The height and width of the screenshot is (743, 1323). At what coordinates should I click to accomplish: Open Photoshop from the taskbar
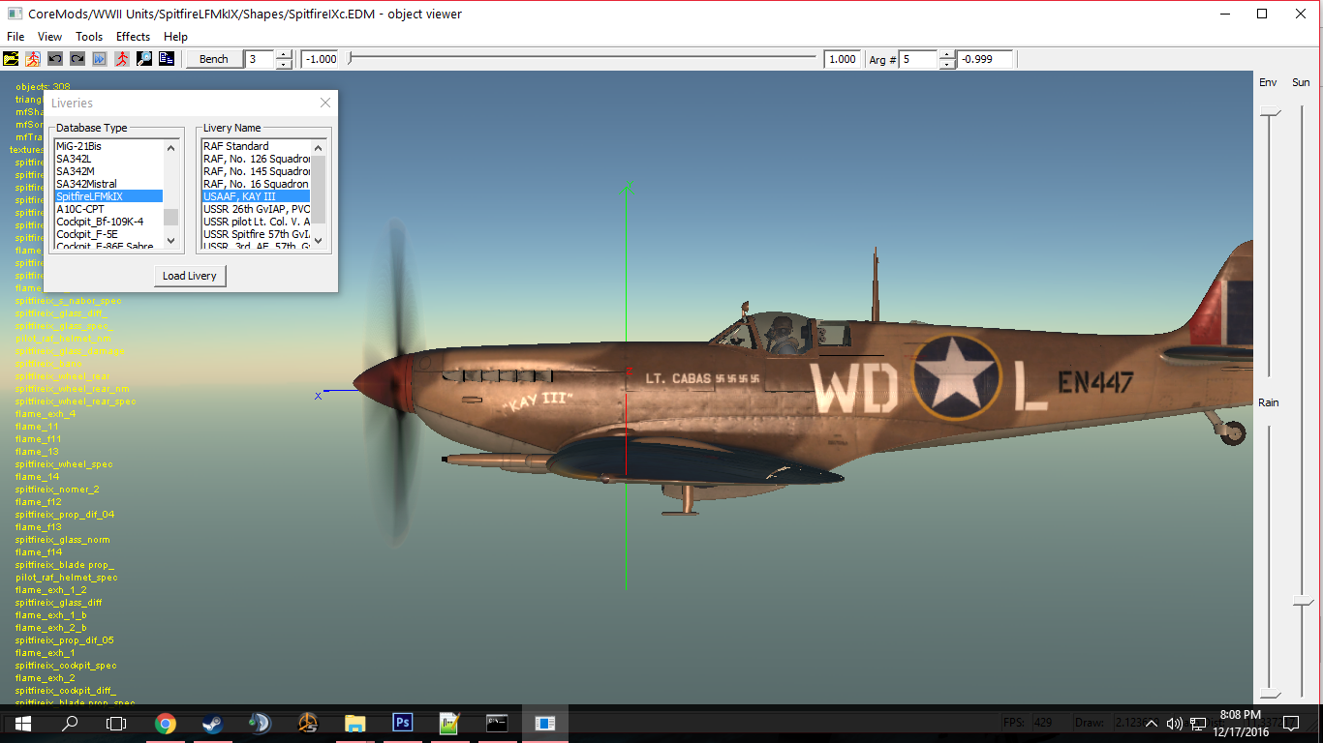tap(403, 723)
